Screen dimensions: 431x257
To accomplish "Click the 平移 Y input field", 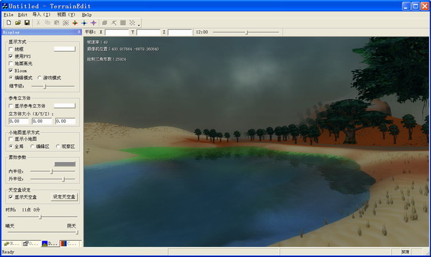I will point(148,33).
